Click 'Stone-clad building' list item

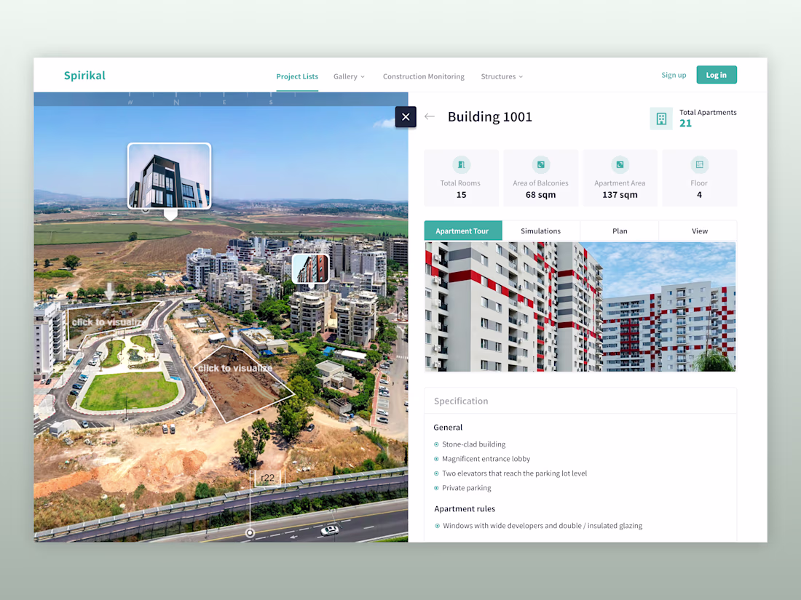(x=473, y=444)
